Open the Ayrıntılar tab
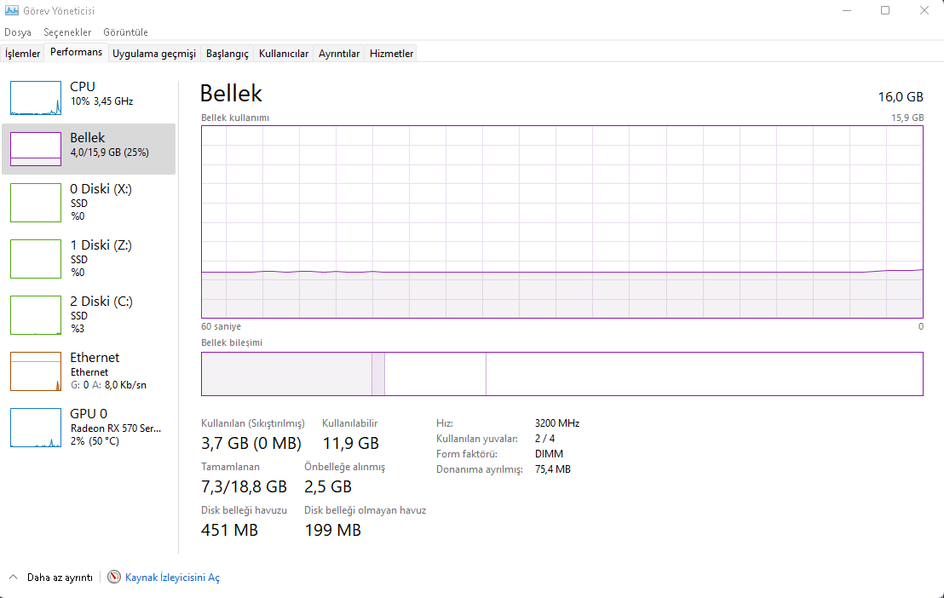 pyautogui.click(x=339, y=54)
